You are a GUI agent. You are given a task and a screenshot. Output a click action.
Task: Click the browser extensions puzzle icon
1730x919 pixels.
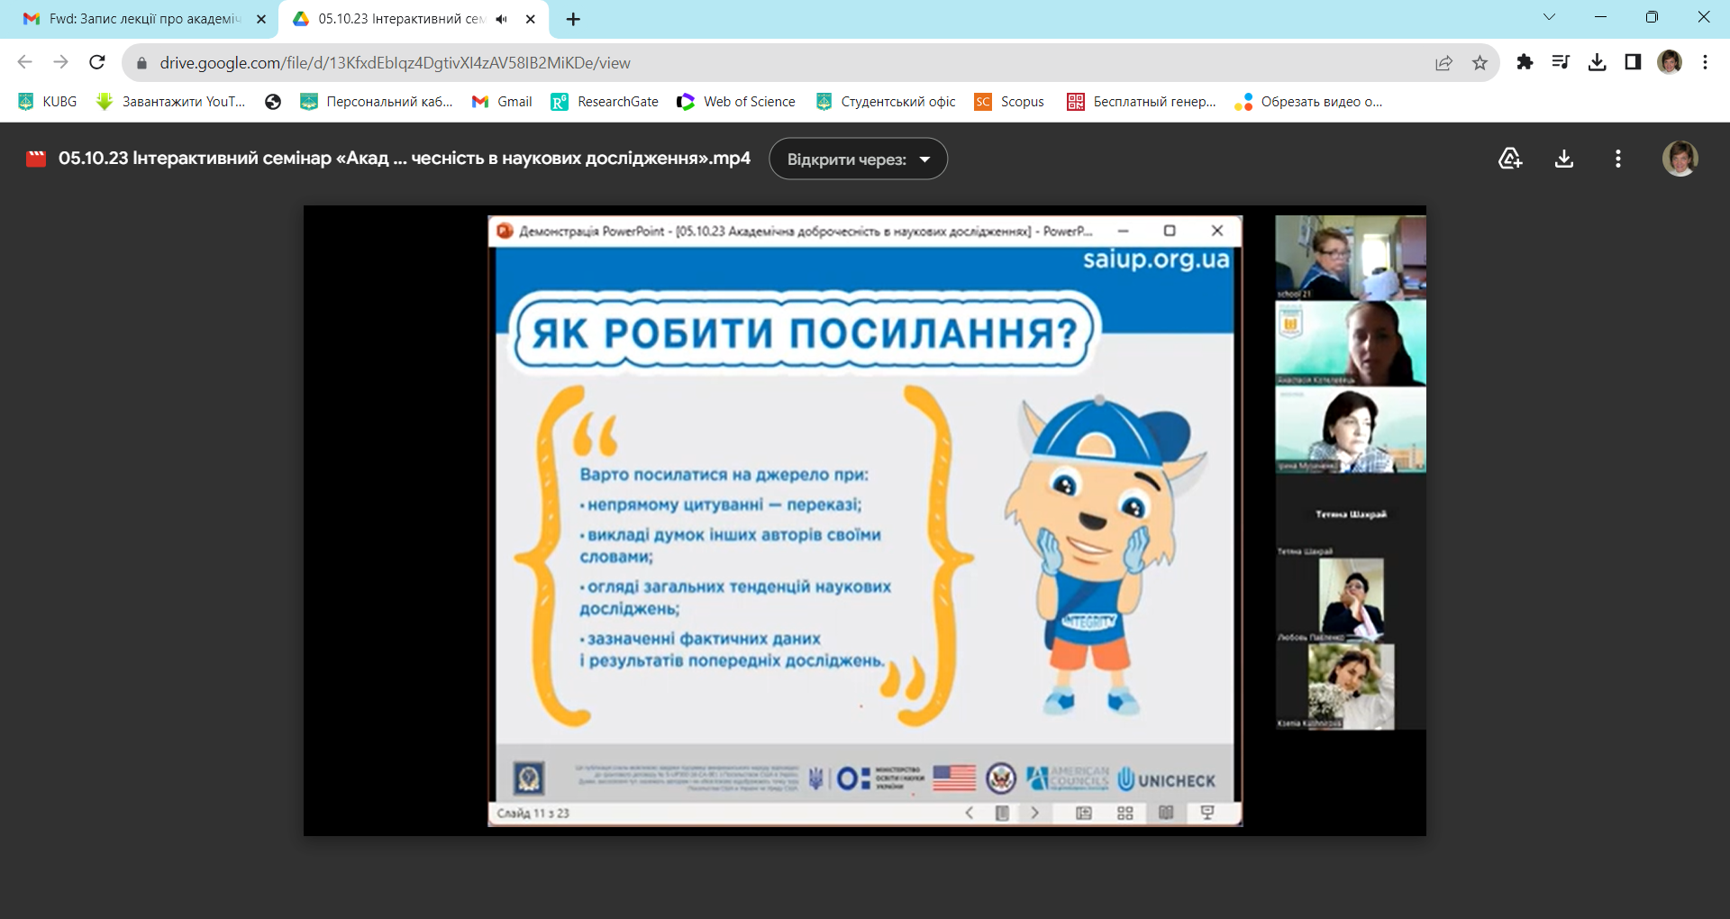[x=1525, y=62]
